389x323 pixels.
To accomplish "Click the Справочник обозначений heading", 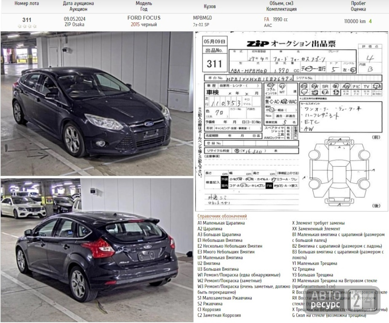I will tap(222, 216).
